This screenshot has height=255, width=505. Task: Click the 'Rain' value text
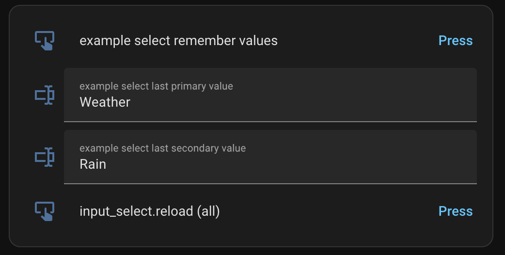[93, 164]
